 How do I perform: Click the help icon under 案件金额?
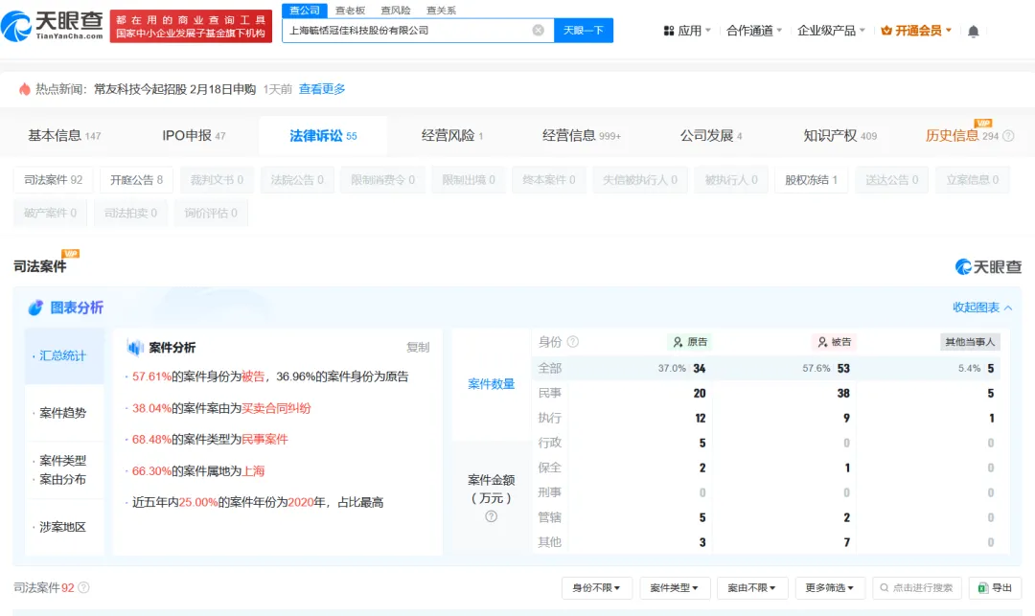point(491,516)
